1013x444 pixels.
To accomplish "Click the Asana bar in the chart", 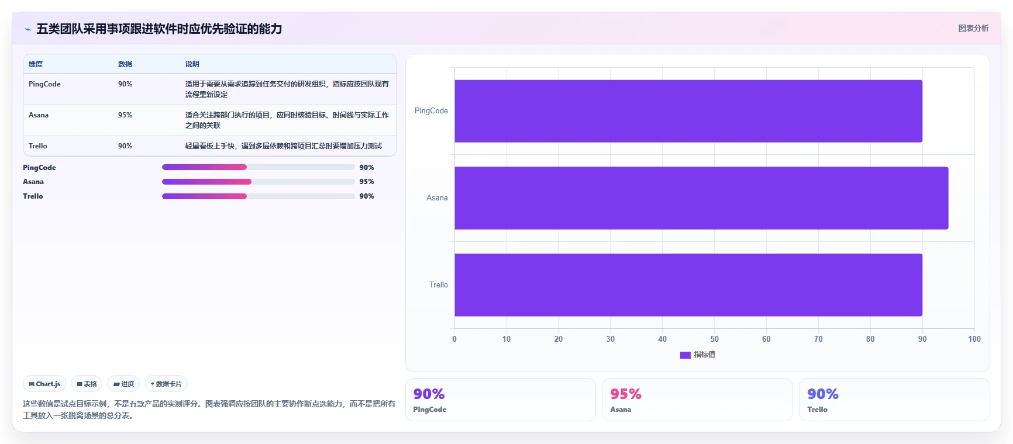I will (x=701, y=198).
